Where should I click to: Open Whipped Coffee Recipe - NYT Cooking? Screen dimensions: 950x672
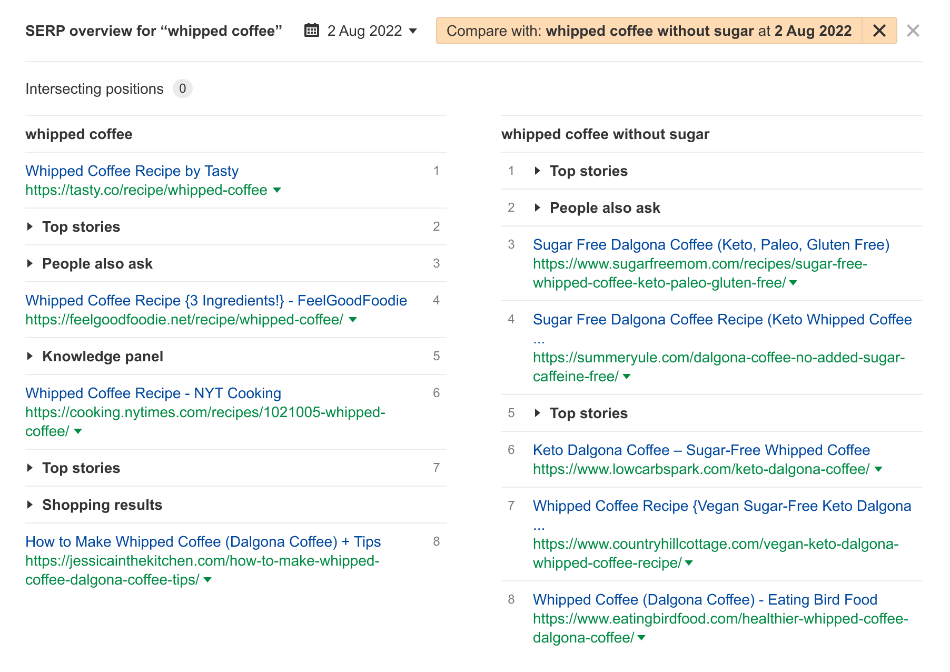[153, 393]
